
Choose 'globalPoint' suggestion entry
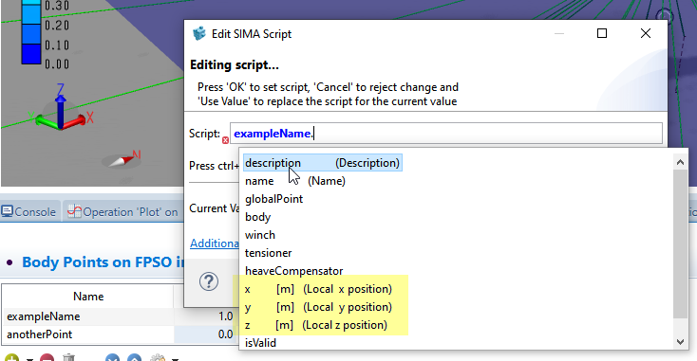tap(273, 199)
